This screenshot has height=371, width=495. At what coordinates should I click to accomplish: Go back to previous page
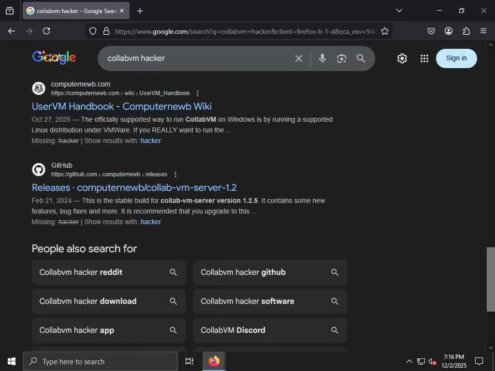(12, 31)
